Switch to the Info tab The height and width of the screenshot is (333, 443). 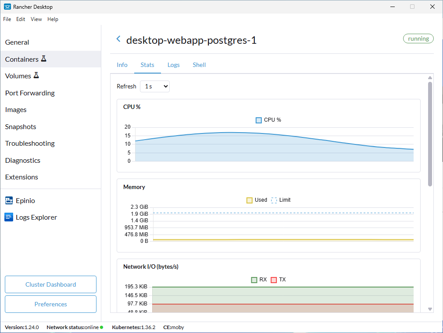click(122, 65)
